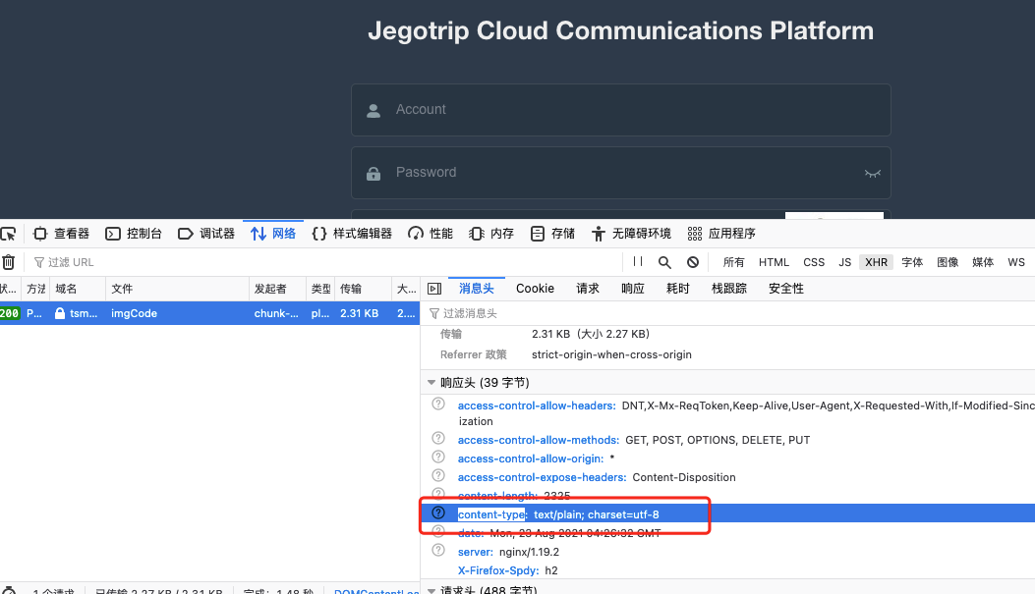Sort by 传输 column header
The image size is (1035, 594).
coord(363,289)
